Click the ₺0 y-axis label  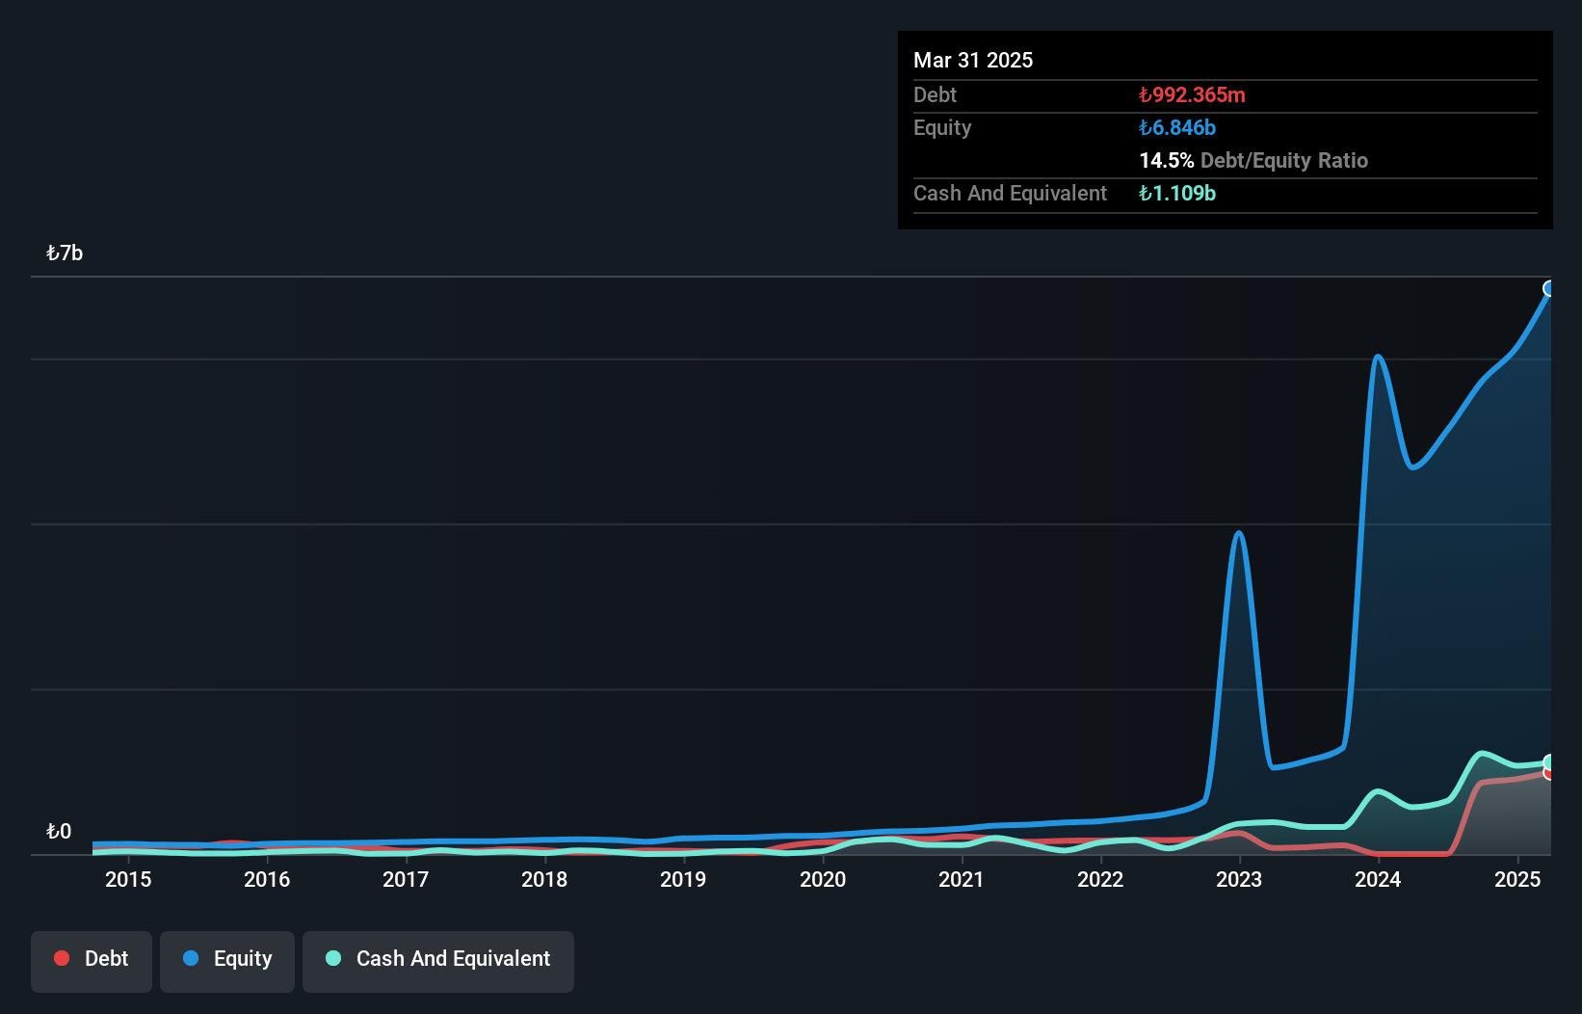[x=59, y=832]
